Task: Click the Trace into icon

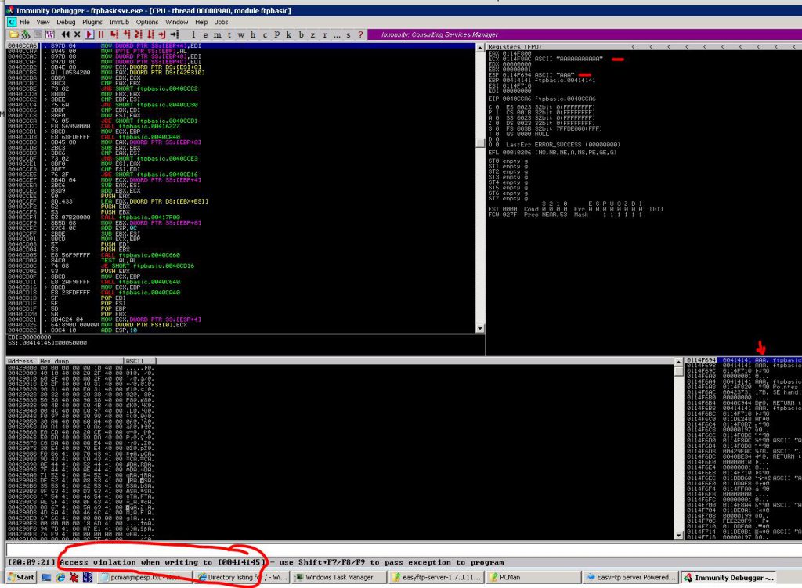Action: (138, 34)
